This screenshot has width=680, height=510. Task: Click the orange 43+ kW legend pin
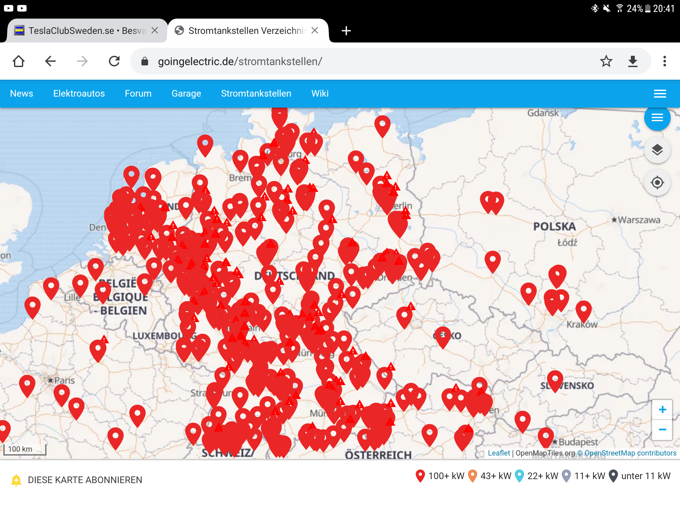(472, 476)
